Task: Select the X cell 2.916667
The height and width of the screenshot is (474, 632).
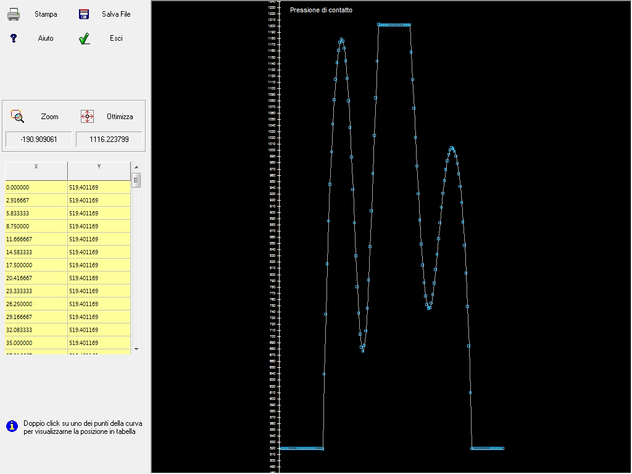Action: tap(36, 201)
